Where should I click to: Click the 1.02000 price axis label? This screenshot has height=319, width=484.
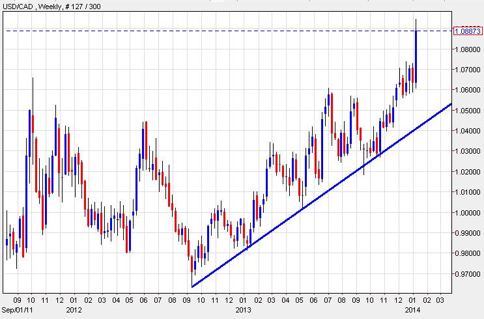pyautogui.click(x=468, y=172)
